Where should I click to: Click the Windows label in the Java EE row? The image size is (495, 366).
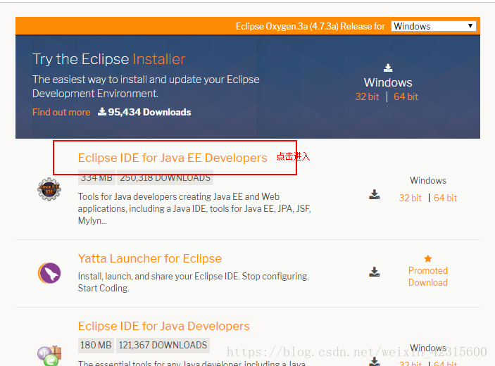click(x=428, y=180)
